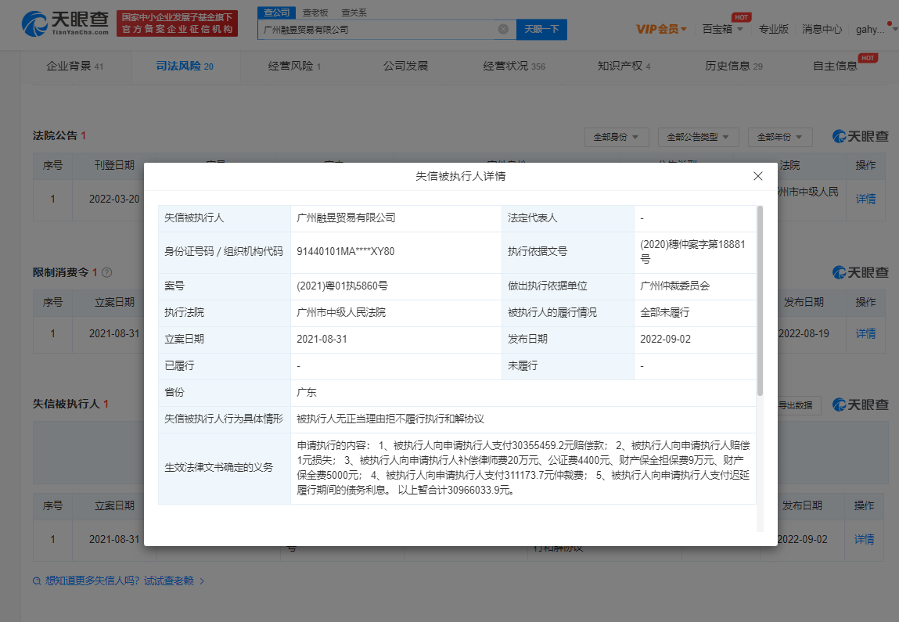Click the 国家中小企业发展子基金旗下 red banner
Viewport: 899px width, 622px height.
pos(177,23)
